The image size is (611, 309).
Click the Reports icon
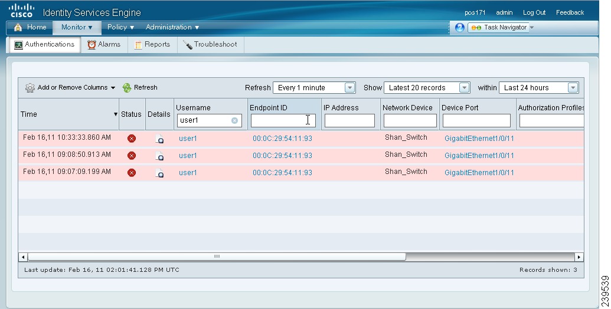tap(138, 45)
